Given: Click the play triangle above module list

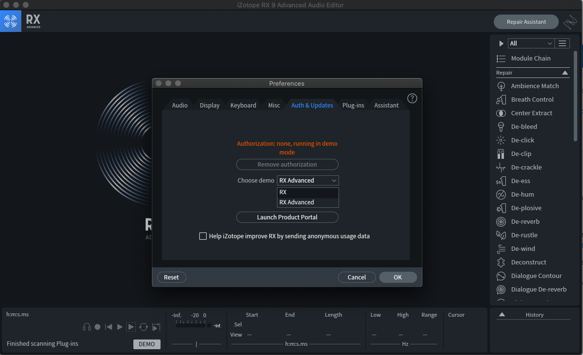Looking at the screenshot, I should click(x=502, y=44).
